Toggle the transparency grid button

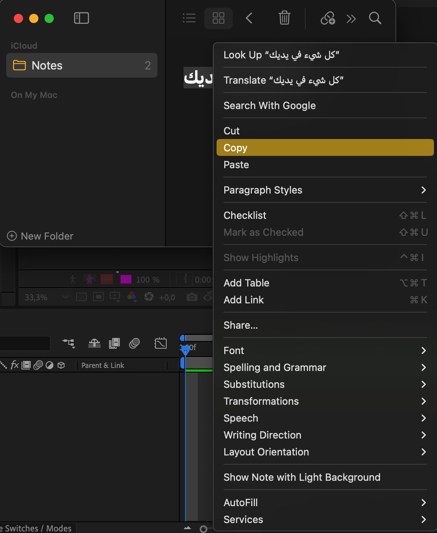coord(81,297)
